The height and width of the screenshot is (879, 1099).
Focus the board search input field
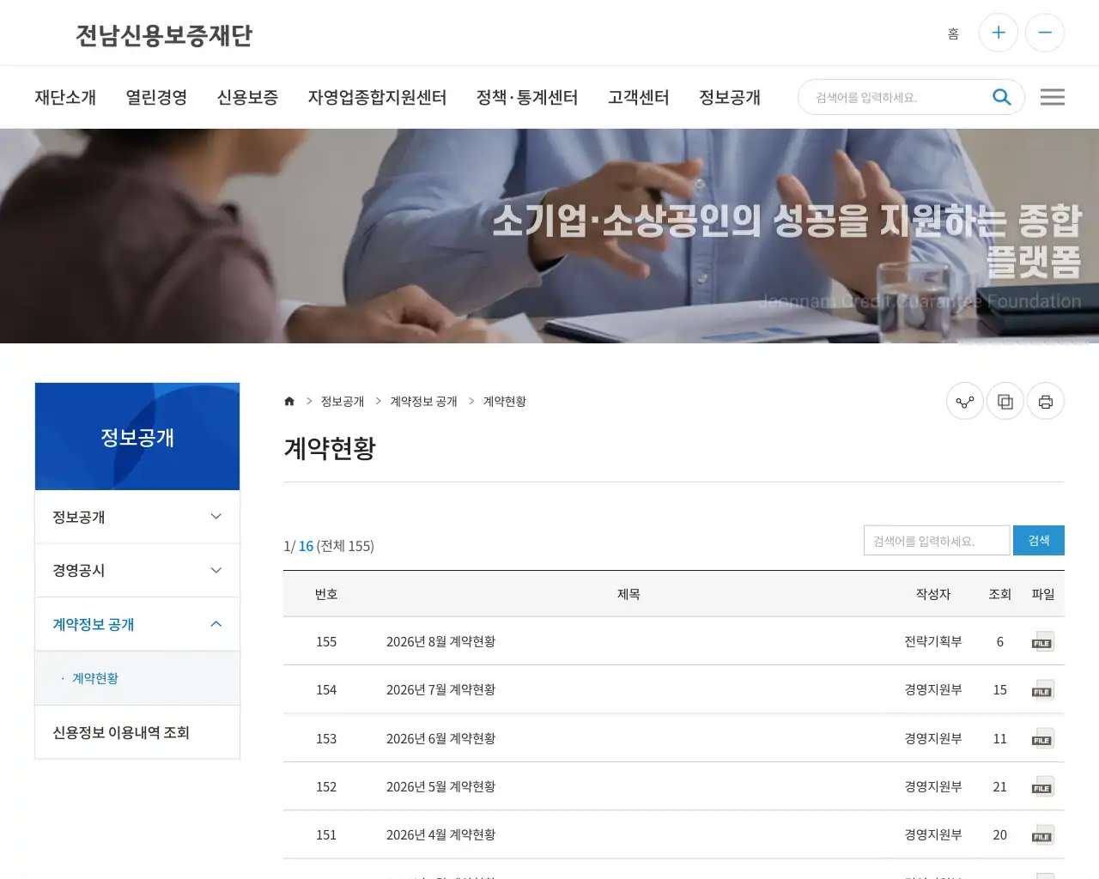(x=937, y=541)
